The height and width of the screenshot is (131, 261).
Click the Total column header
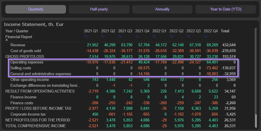click(x=225, y=31)
